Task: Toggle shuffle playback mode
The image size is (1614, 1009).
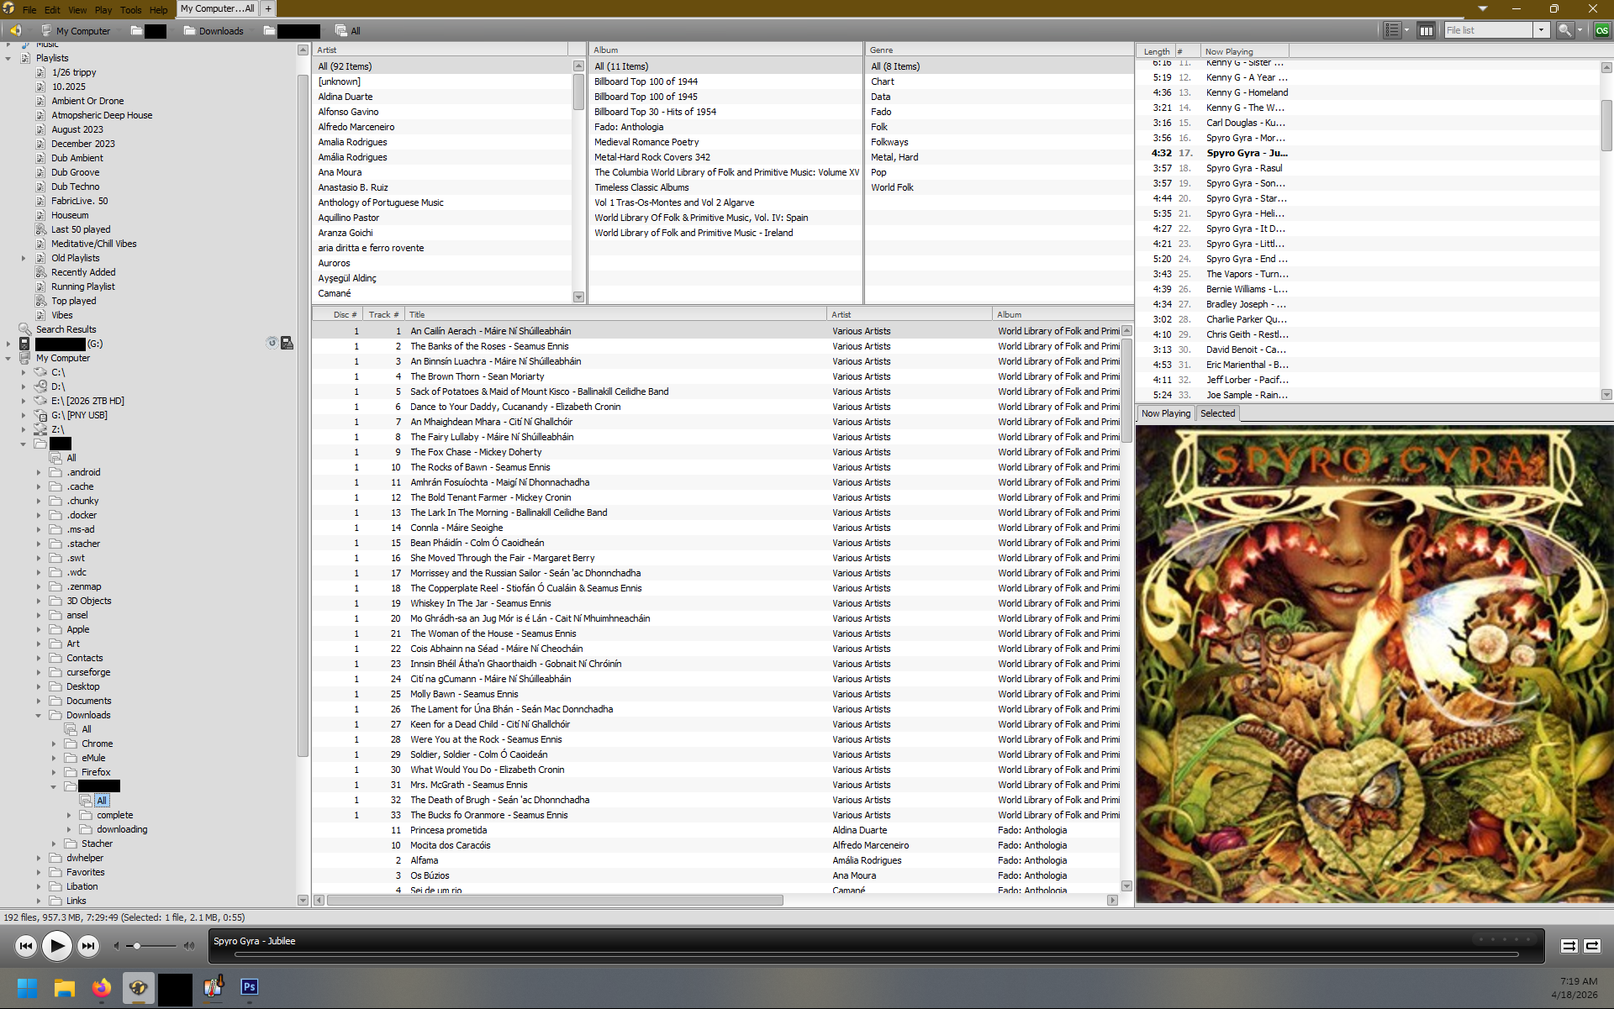Action: click(x=1569, y=946)
